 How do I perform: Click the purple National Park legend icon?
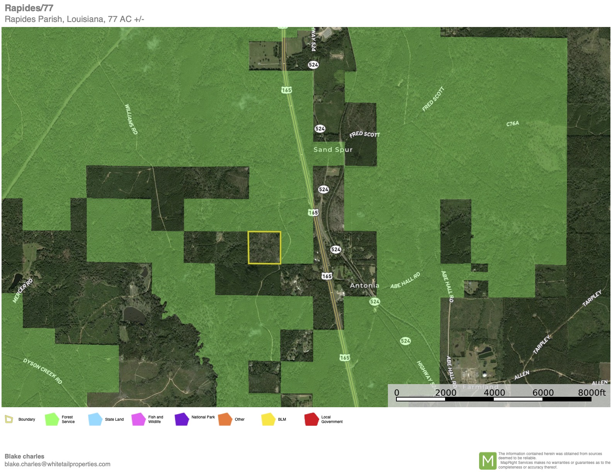tap(181, 419)
